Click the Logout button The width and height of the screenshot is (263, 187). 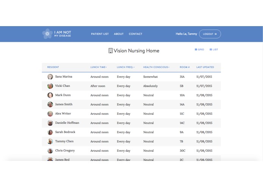tap(210, 34)
